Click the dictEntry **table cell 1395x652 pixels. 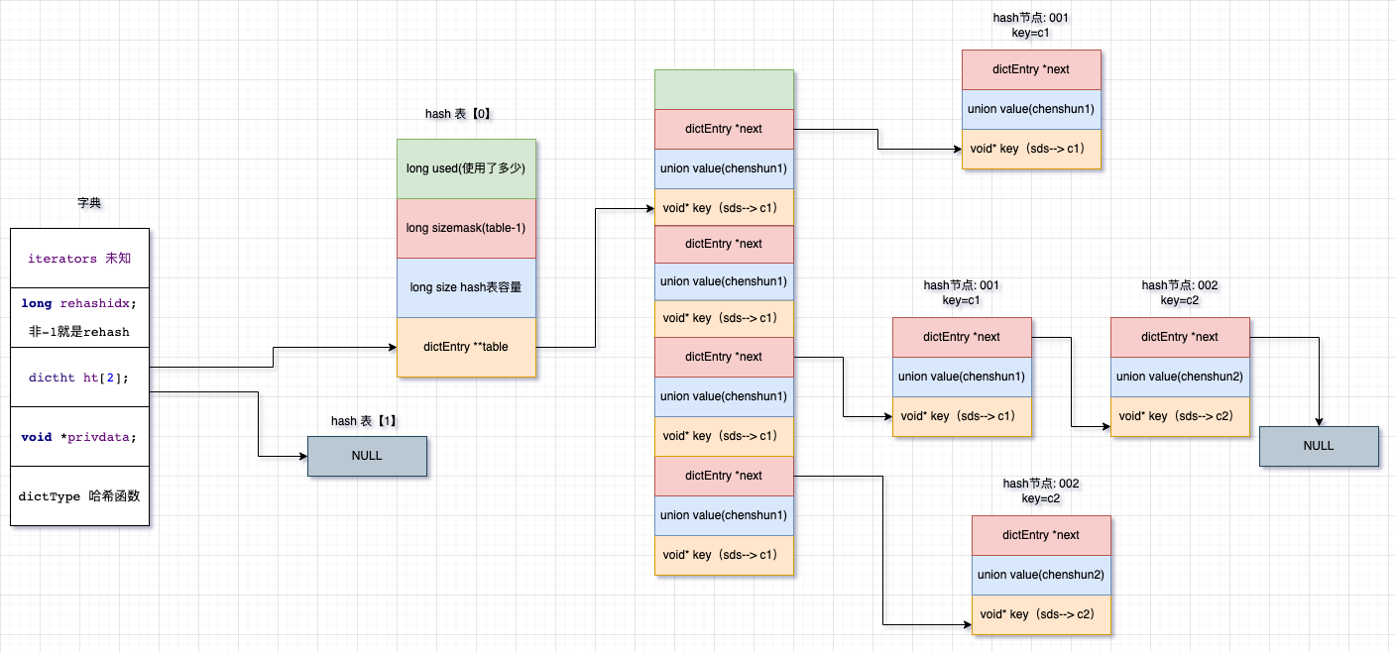466,347
